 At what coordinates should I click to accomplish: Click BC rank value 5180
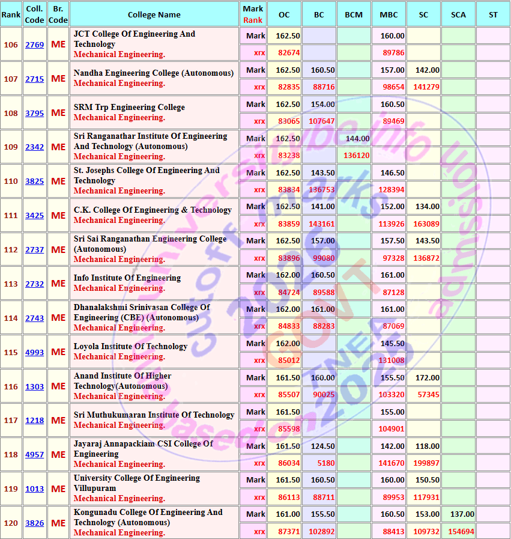326,463
